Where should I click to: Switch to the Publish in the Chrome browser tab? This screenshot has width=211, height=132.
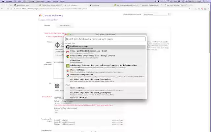(x=51, y=5)
